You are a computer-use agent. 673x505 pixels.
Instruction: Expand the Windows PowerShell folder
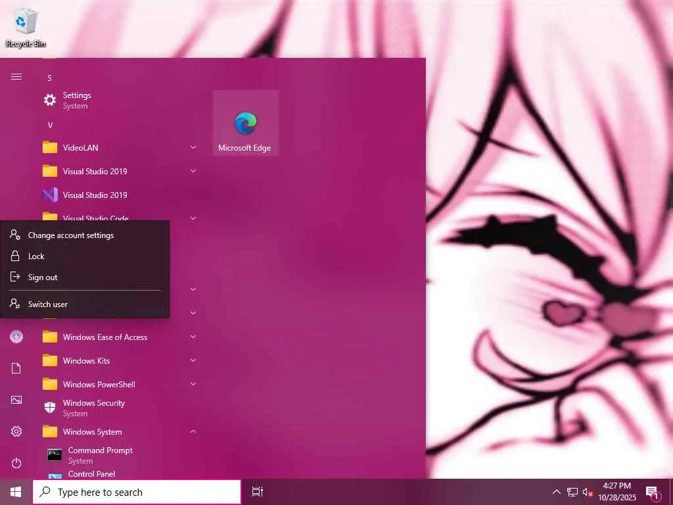pyautogui.click(x=120, y=384)
